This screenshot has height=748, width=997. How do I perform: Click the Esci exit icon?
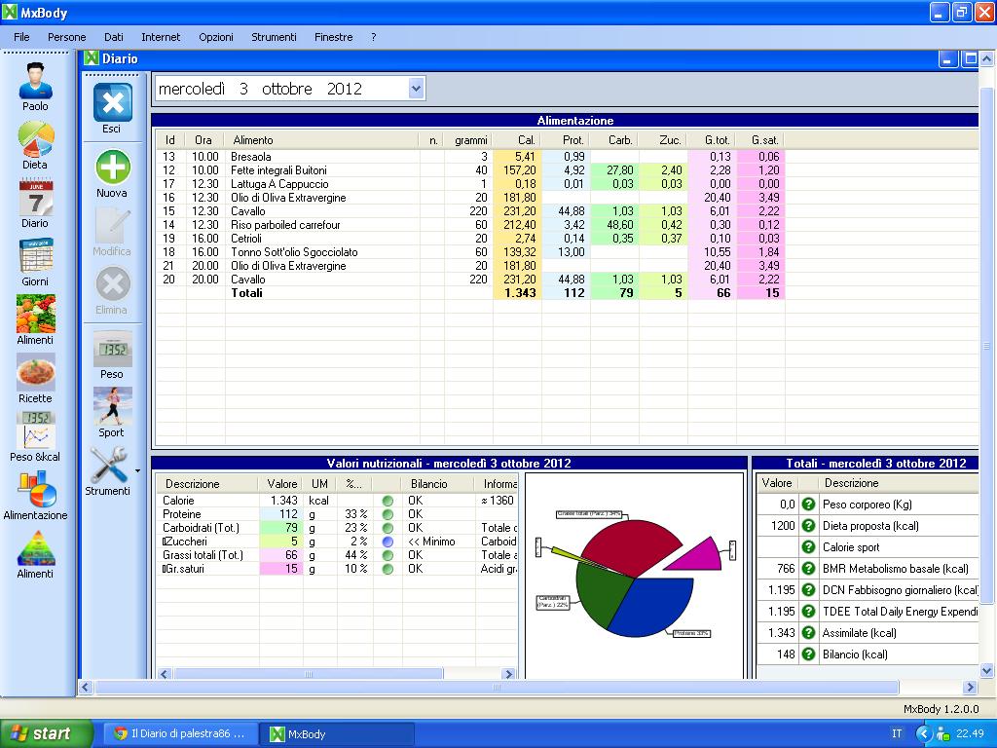pos(112,103)
